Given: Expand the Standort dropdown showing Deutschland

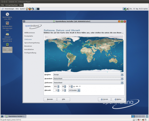Looking at the screenshot, I should pyautogui.click(x=88, y=78).
